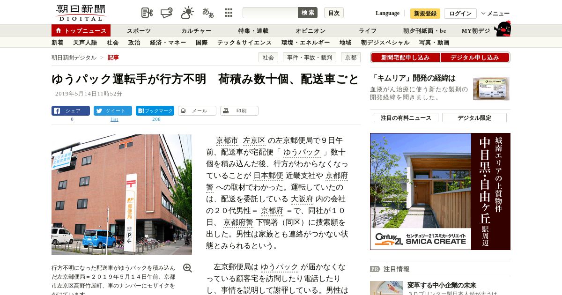Send article by メール button
562x295 pixels.
coord(197,111)
